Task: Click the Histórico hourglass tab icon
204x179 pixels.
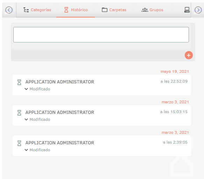Action: [66, 10]
